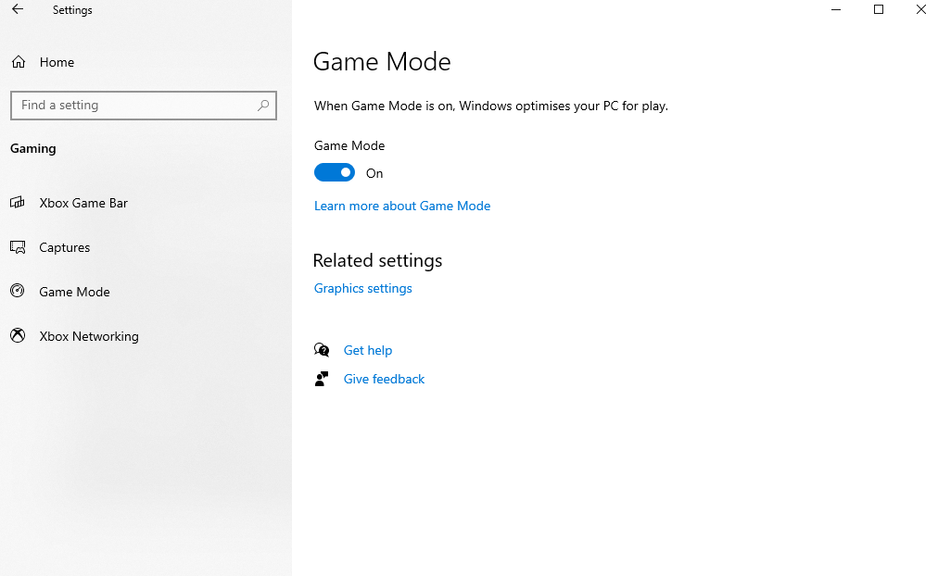Click the Get help chat bubble icon
Viewport: 938px width, 576px height.
[x=322, y=350]
